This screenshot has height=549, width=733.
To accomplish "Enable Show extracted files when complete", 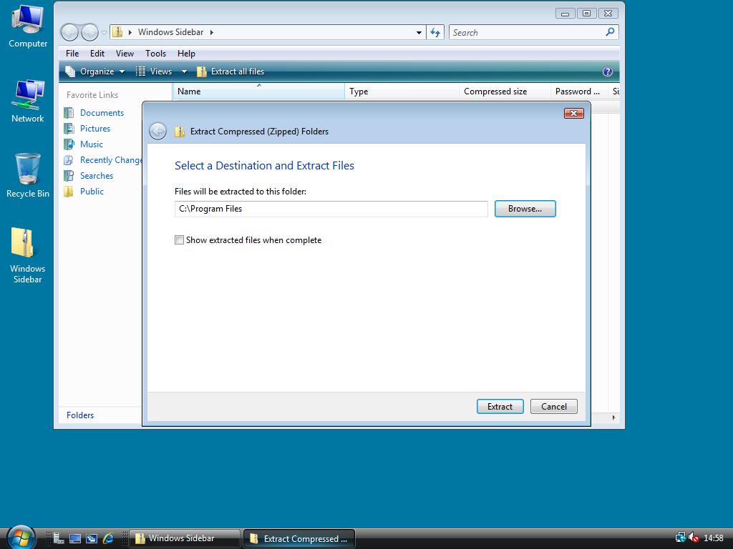I will pyautogui.click(x=179, y=240).
